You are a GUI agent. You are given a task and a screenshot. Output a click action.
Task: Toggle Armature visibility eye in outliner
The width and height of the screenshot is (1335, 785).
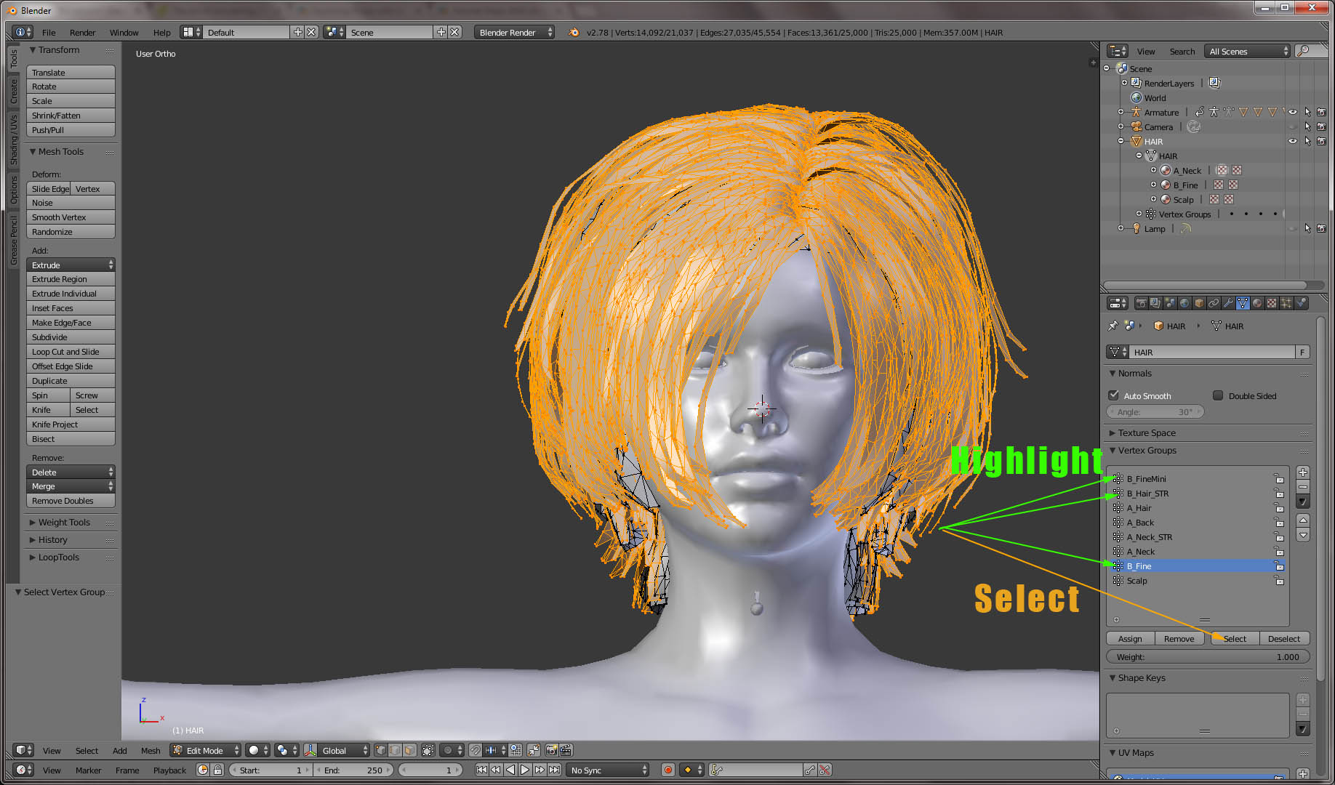(1293, 112)
